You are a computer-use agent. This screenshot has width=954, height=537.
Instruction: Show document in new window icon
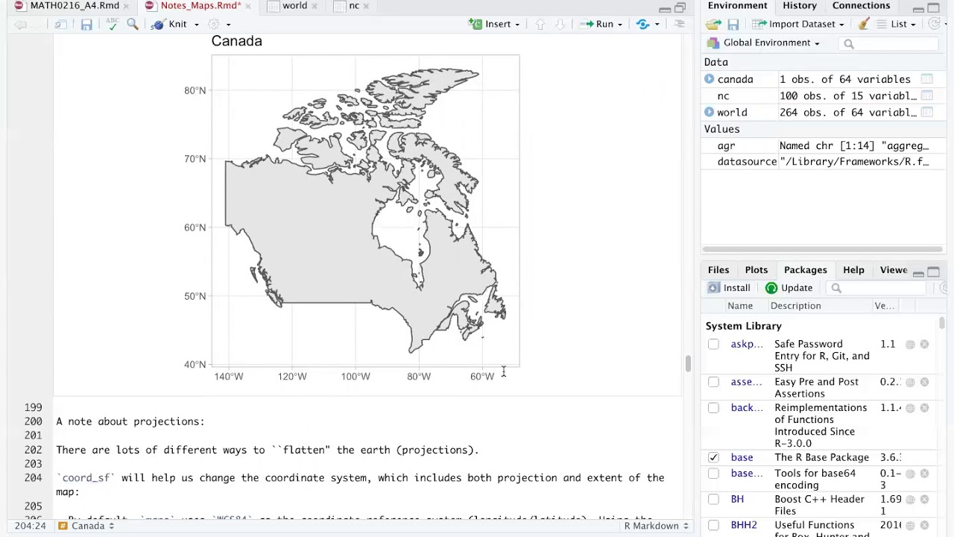point(60,25)
